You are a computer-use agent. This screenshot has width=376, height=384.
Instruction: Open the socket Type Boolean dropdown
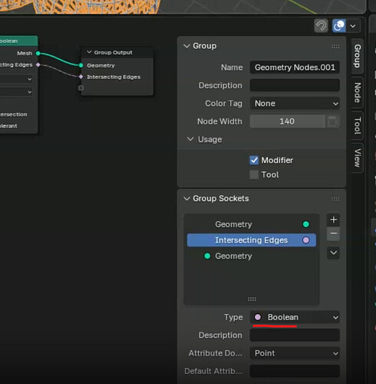tap(295, 317)
